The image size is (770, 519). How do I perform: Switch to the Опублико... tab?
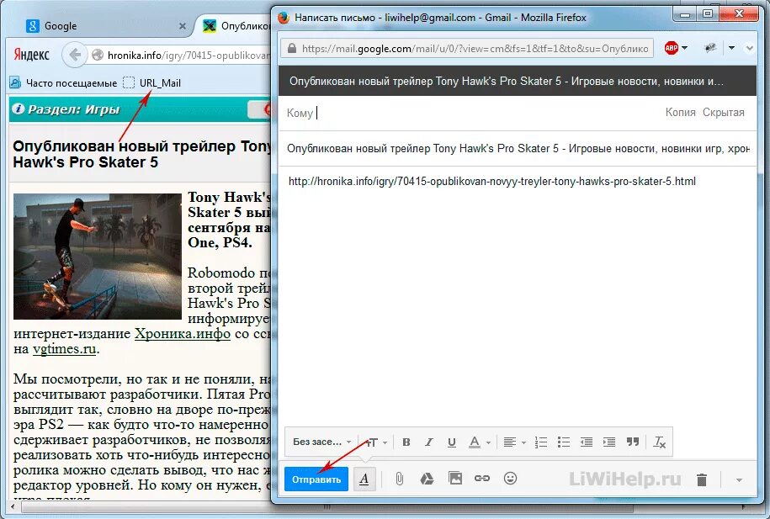pyautogui.click(x=236, y=26)
